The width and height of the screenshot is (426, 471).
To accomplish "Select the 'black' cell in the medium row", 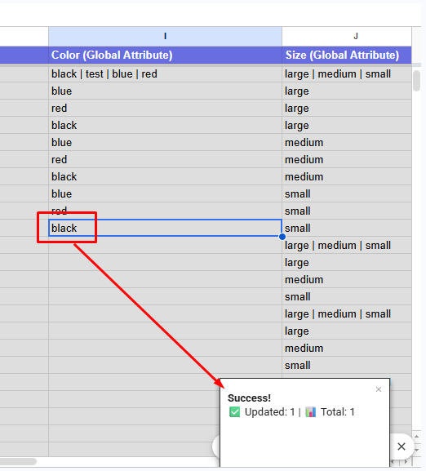I will [x=165, y=176].
